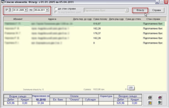Open end date 05.04.2011 dropdown
Screen dimensions: 169x108
(x=47, y=10)
